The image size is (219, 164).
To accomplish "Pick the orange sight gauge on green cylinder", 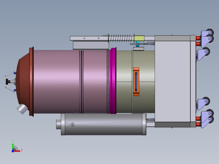I will coord(136,82).
